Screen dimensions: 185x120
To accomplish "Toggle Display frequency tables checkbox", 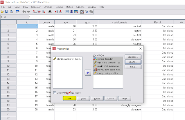I will click(55, 93).
